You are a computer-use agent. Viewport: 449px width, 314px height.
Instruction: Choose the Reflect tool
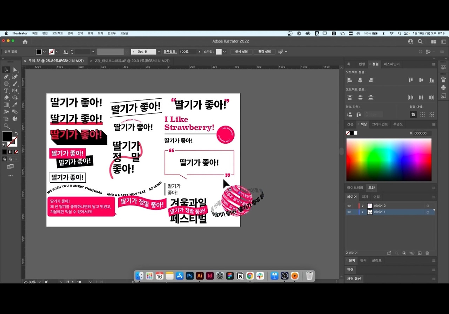(15, 91)
